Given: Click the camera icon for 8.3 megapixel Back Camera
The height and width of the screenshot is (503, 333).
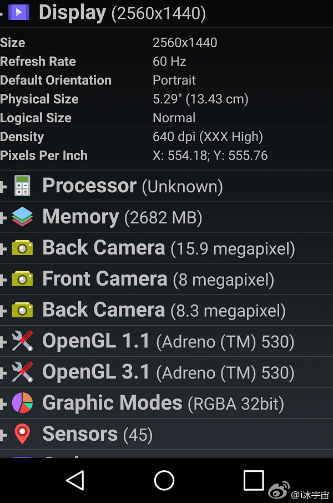Looking at the screenshot, I should click(x=22, y=310).
